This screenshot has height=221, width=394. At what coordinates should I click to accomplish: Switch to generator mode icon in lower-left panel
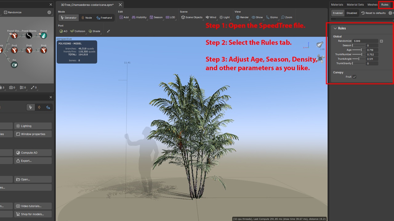(x=30, y=107)
